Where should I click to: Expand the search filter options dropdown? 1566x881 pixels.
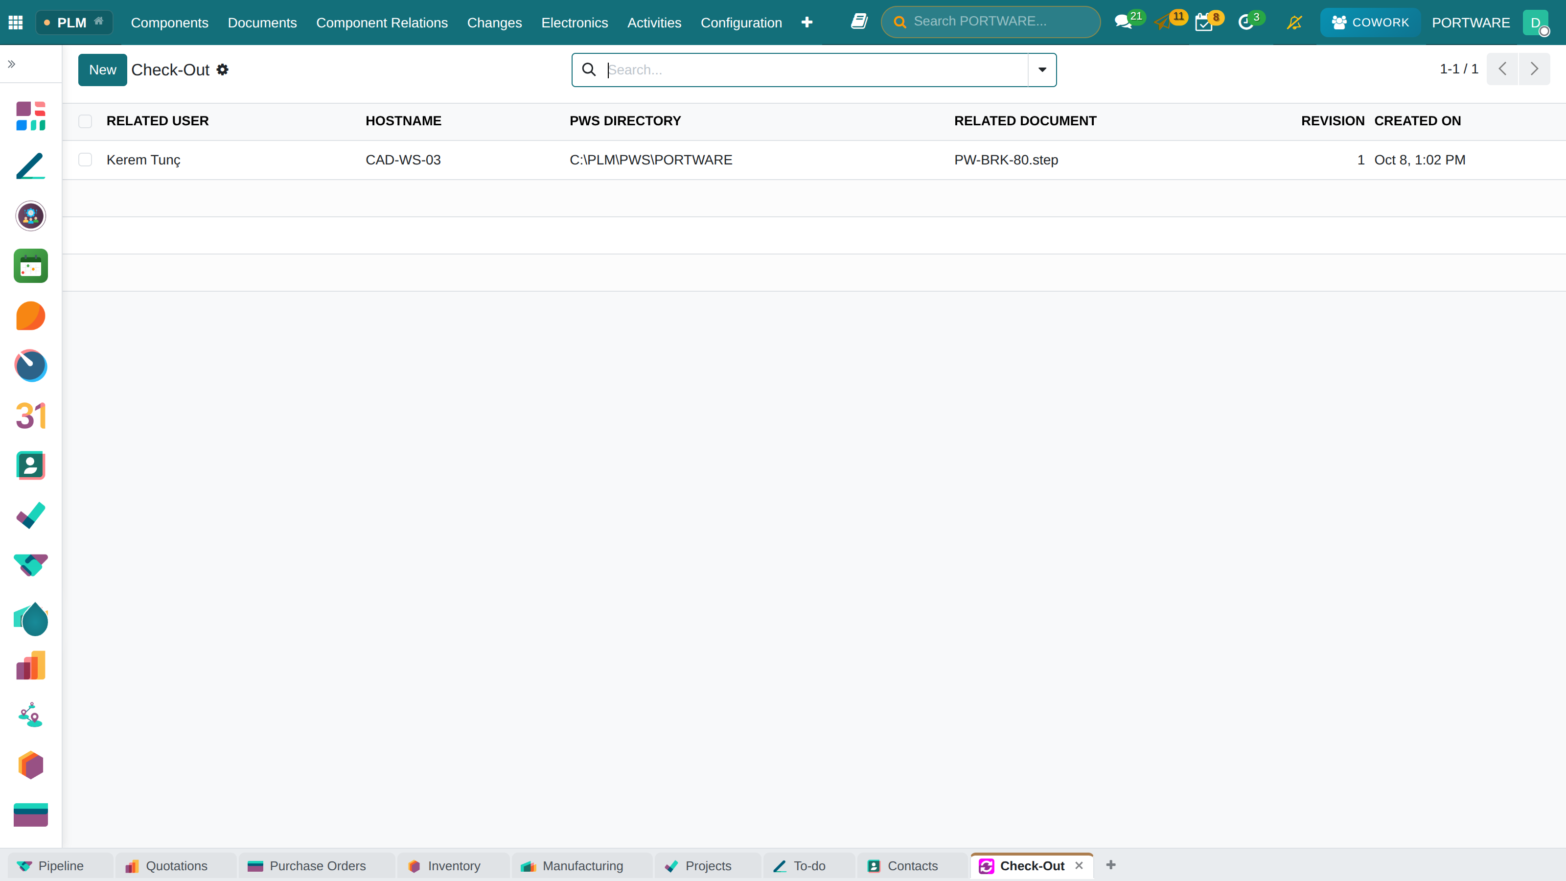pyautogui.click(x=1042, y=70)
